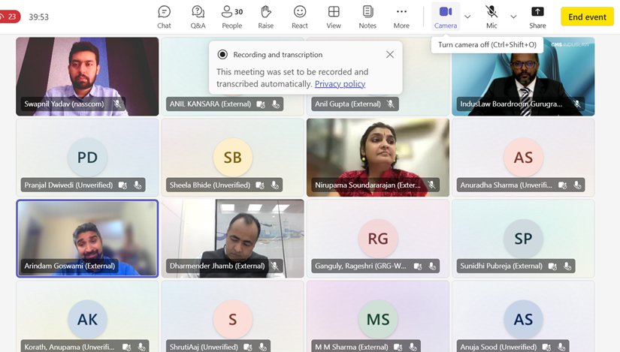The width and height of the screenshot is (620, 352).
Task: Click mic icon on Ganguly, Rageshri label
Action: (x=432, y=266)
